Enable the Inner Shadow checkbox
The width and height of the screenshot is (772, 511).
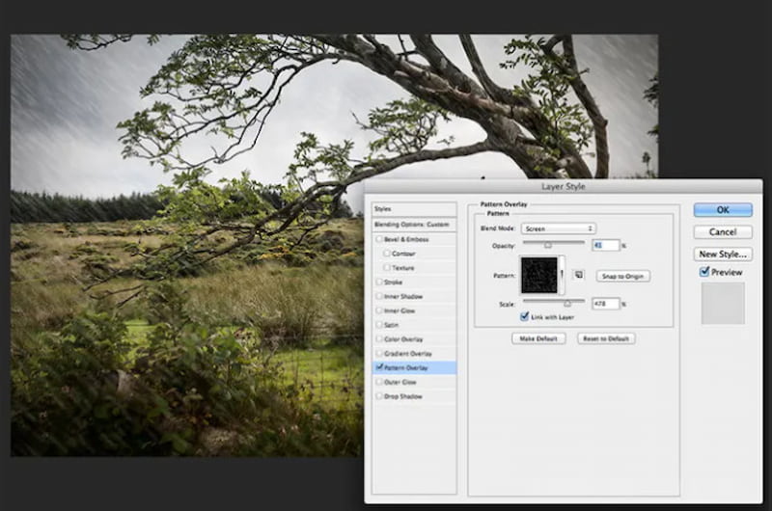[378, 296]
